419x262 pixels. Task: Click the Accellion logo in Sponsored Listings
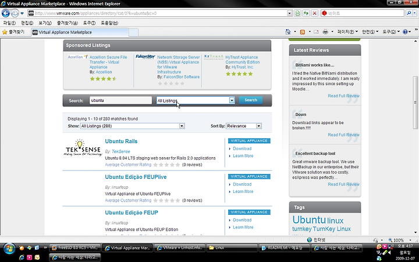(x=77, y=57)
